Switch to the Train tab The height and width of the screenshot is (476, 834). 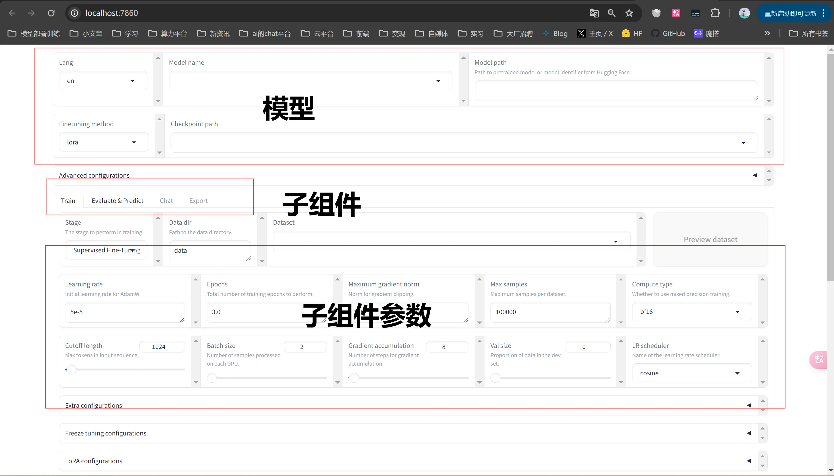point(68,200)
